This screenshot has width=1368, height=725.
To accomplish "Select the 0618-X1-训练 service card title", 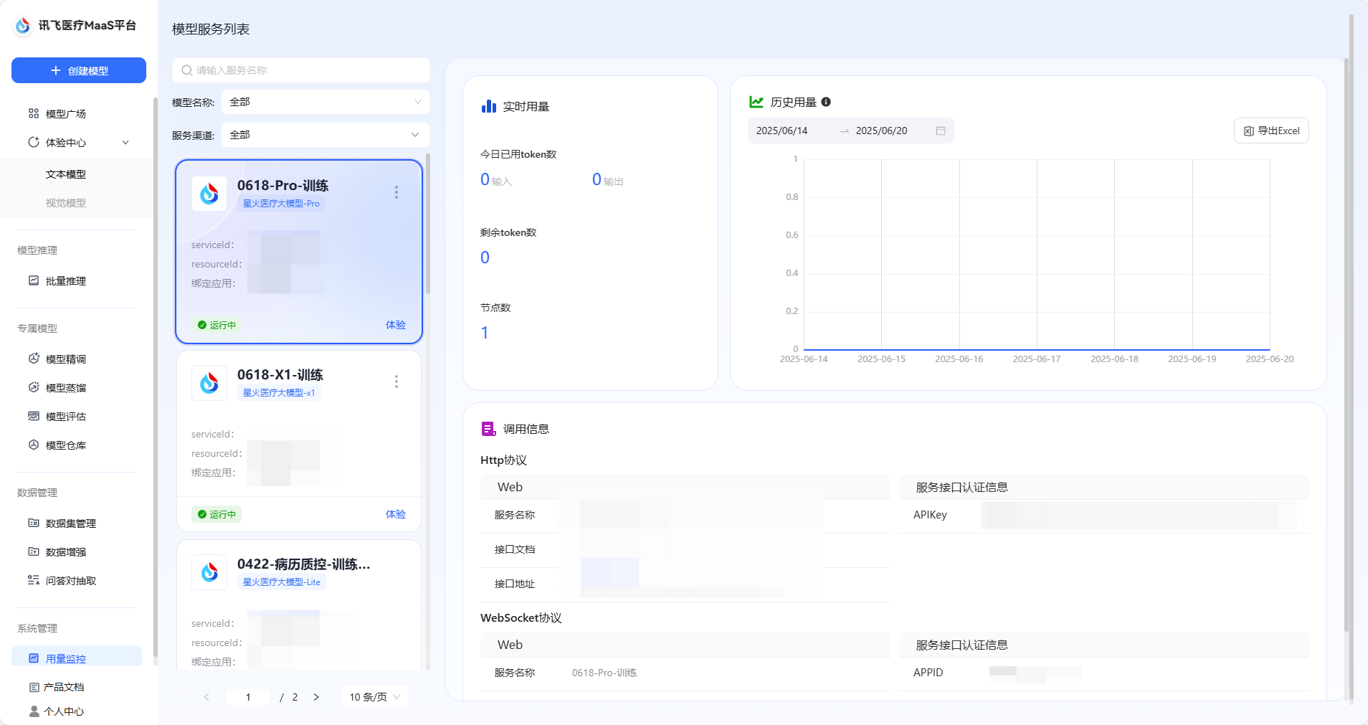I will (x=280, y=374).
